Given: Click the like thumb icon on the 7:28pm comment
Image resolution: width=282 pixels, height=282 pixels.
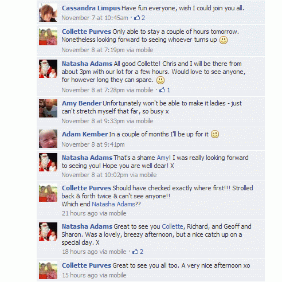Looking at the screenshot, I should [162, 90].
